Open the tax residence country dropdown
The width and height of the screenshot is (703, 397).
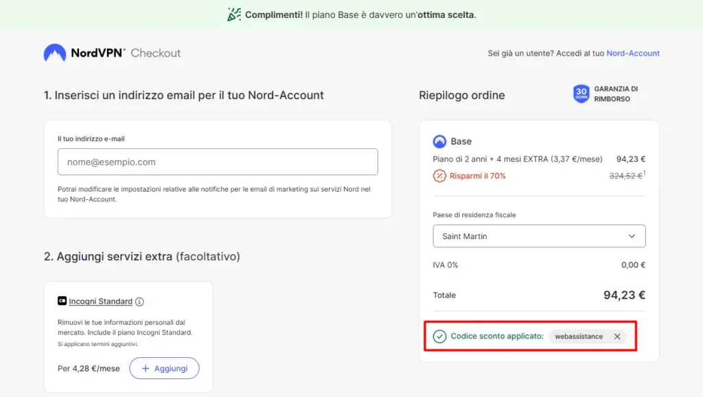coord(539,236)
